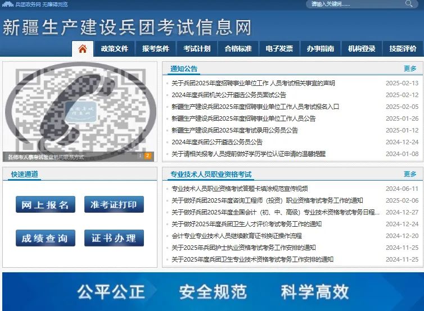Open 2024年度兵团机关公开遴选公务员面试公告
The width and height of the screenshot is (424, 311).
[229, 95]
